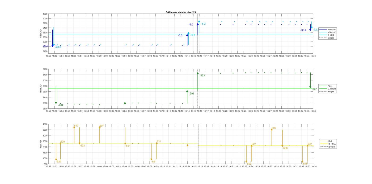Click the '-5.5' VBD data label
This screenshot has height=184, width=372.
pyautogui.click(x=193, y=35)
